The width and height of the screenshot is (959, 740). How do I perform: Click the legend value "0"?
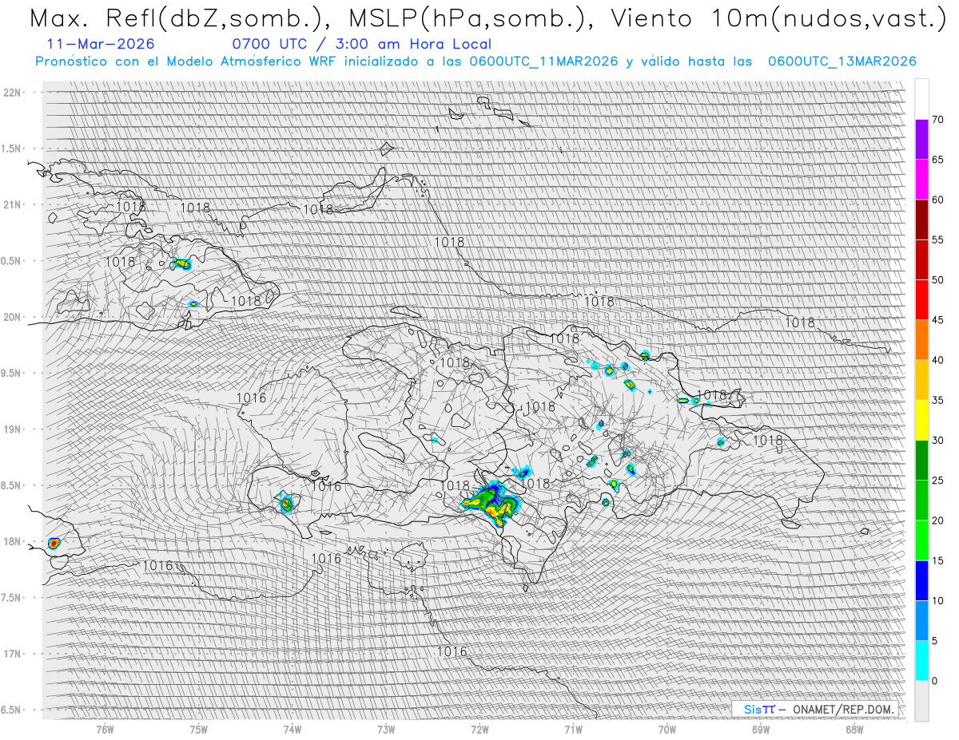(x=934, y=680)
